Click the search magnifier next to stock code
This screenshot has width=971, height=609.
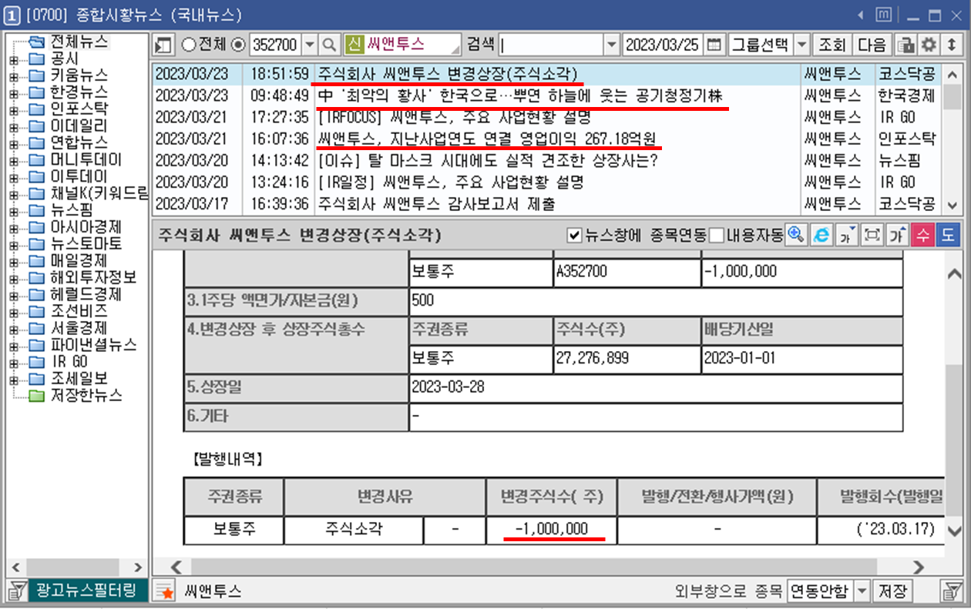click(329, 45)
